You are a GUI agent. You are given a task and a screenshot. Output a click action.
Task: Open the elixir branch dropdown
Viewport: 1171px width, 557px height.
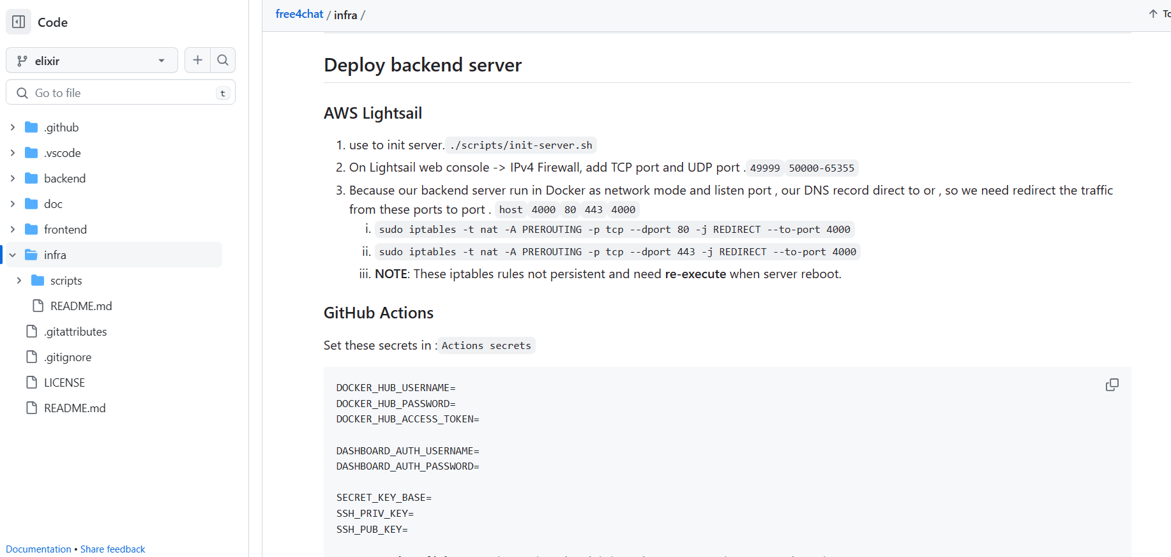click(92, 61)
